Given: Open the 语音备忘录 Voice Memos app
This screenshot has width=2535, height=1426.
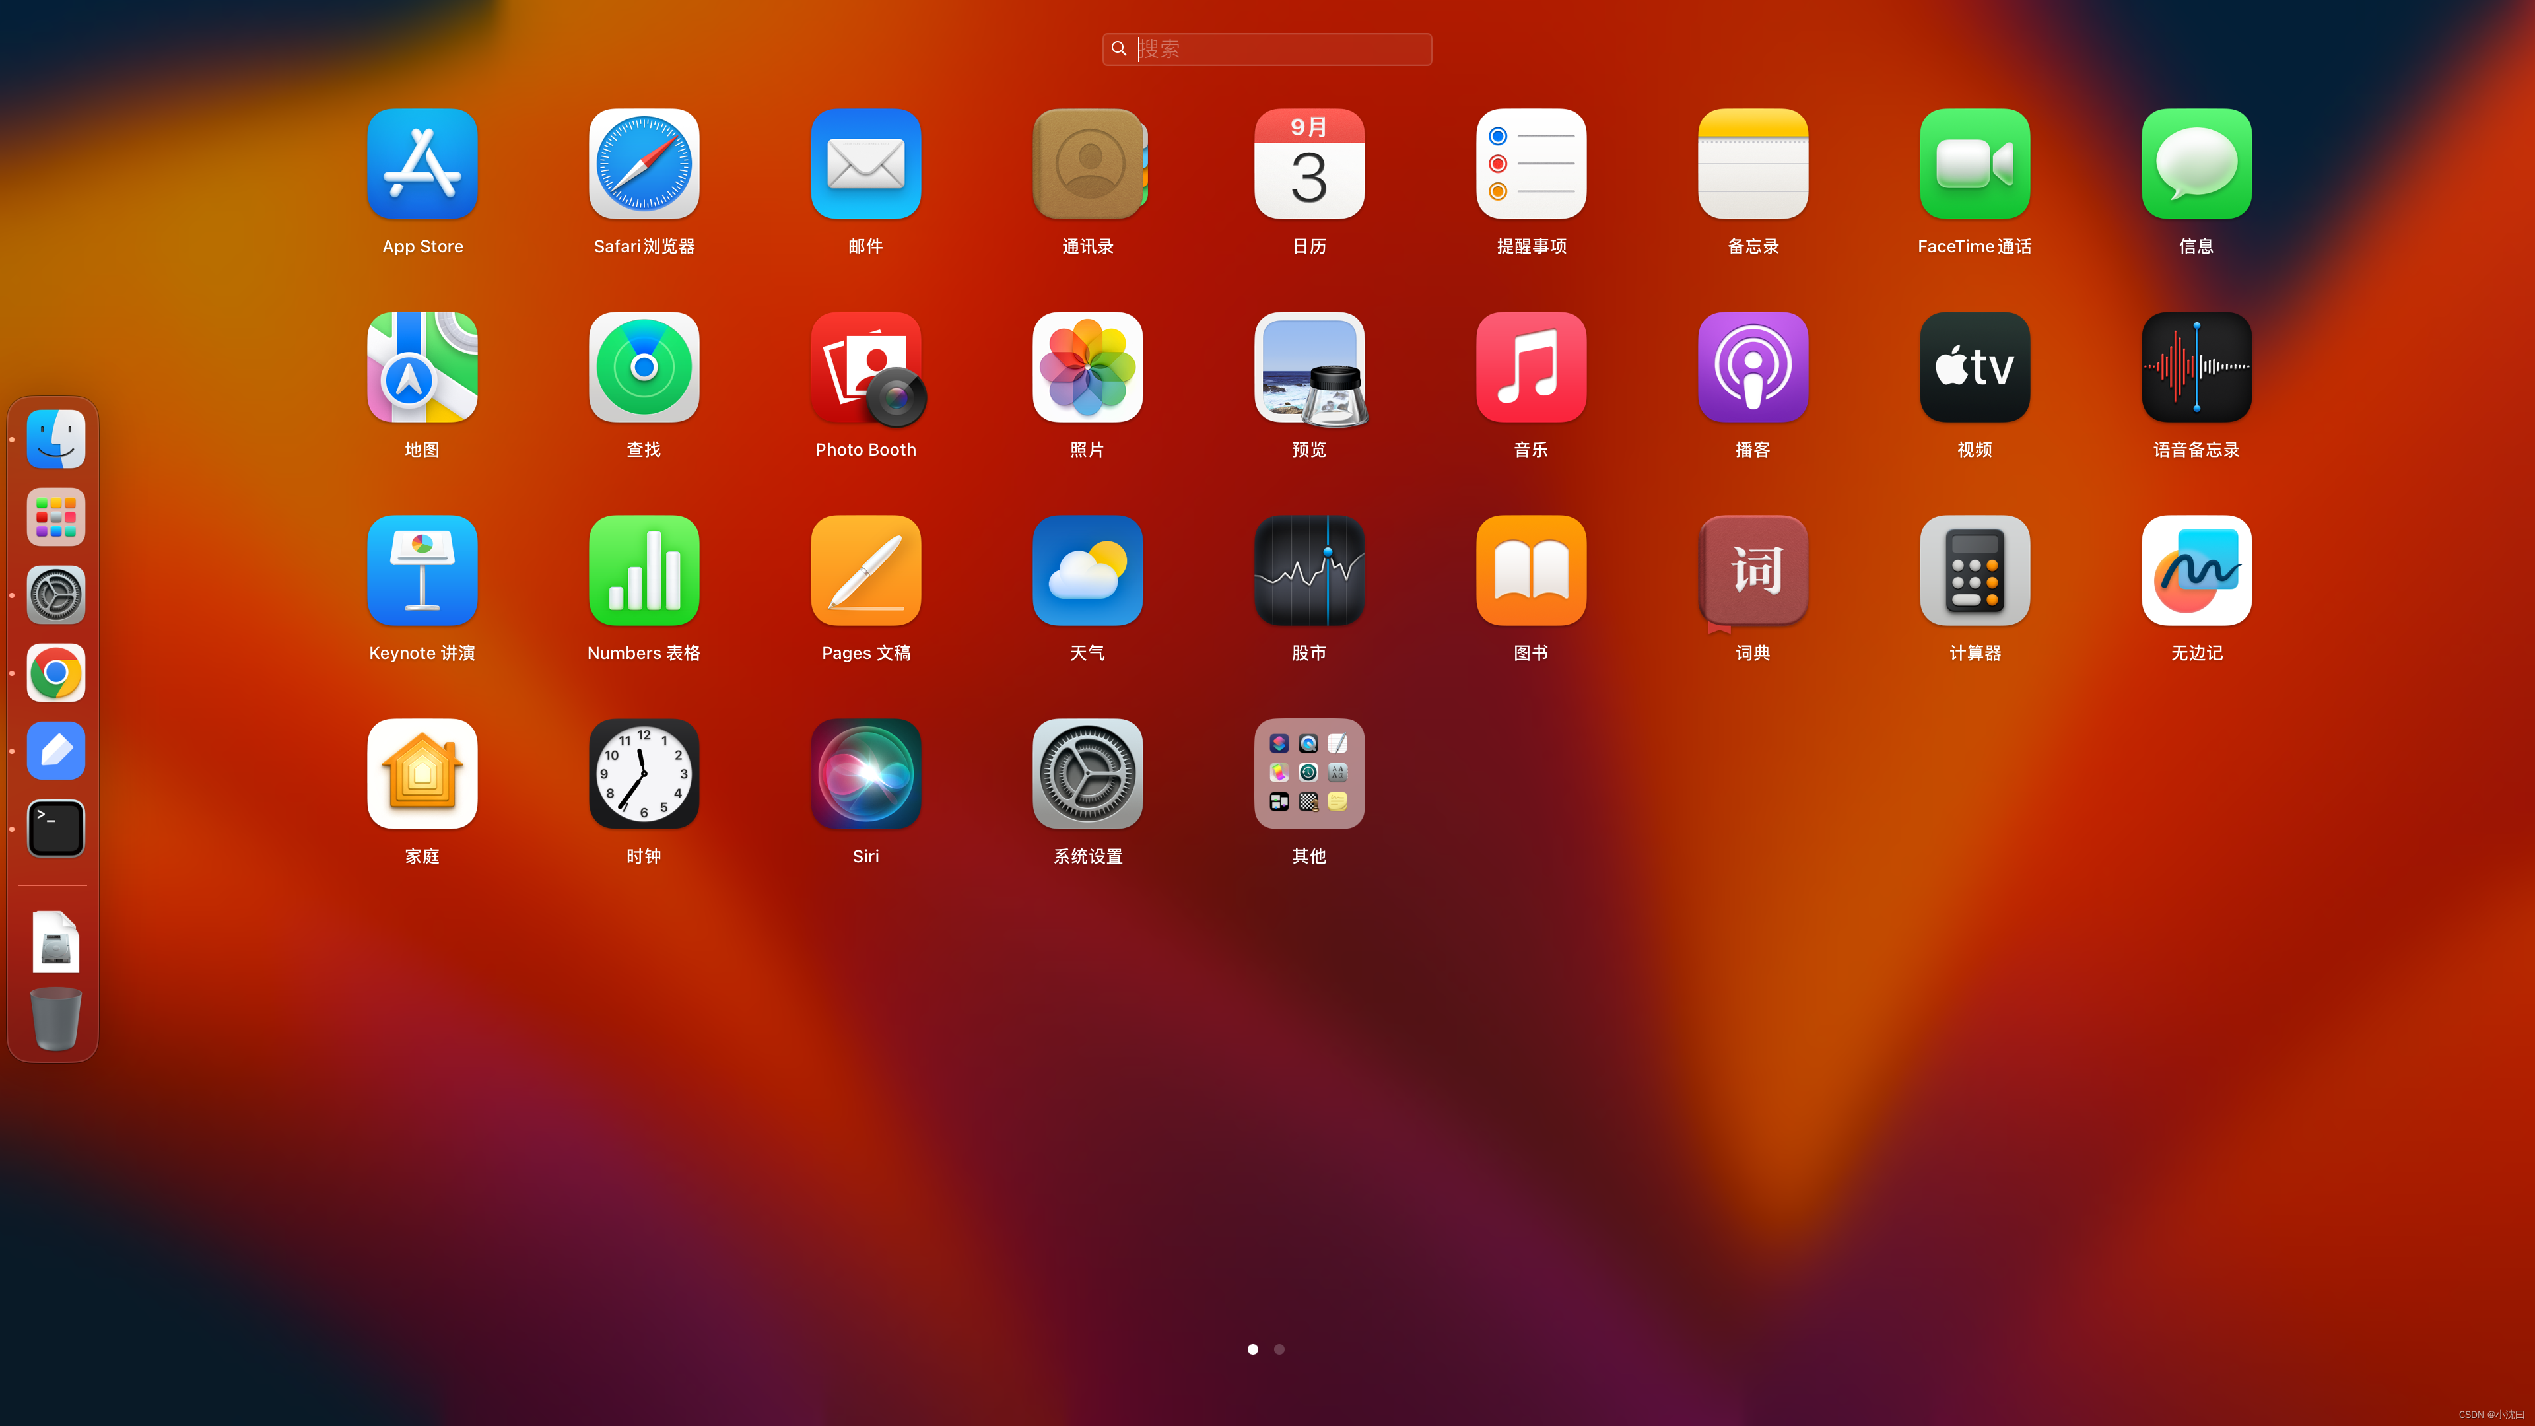Looking at the screenshot, I should (2196, 368).
